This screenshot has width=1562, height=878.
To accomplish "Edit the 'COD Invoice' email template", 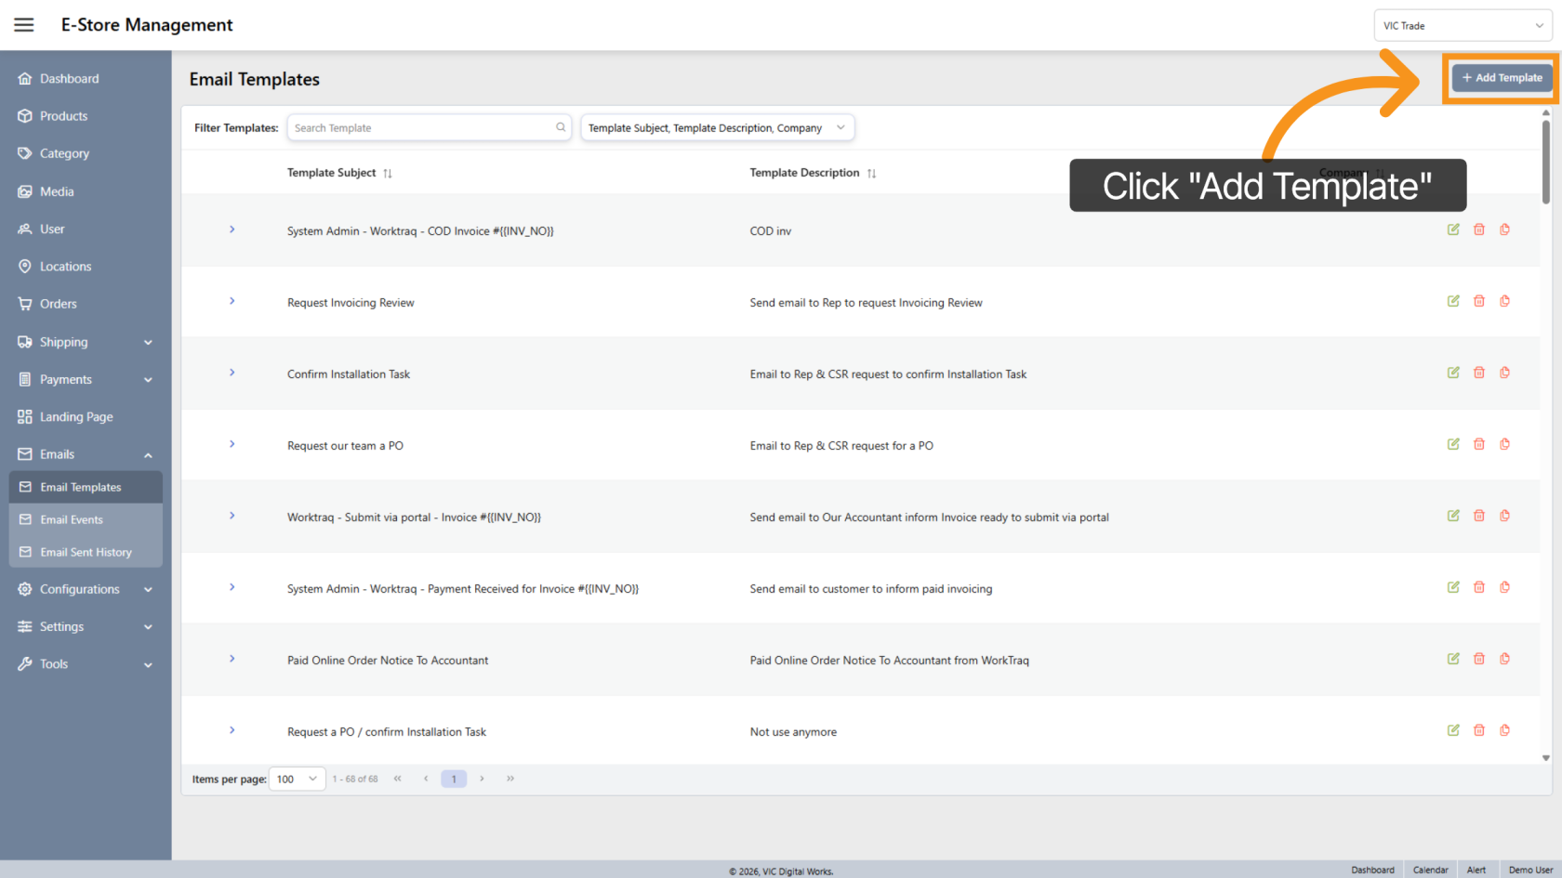I will click(x=1453, y=229).
